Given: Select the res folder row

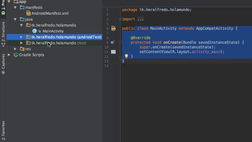Looking at the screenshot, I should [x=54, y=49].
